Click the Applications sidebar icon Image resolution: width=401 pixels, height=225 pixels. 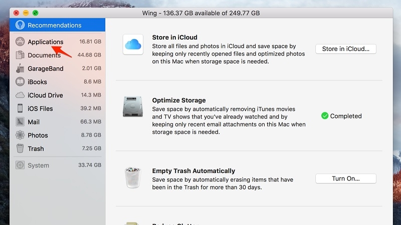pos(20,41)
